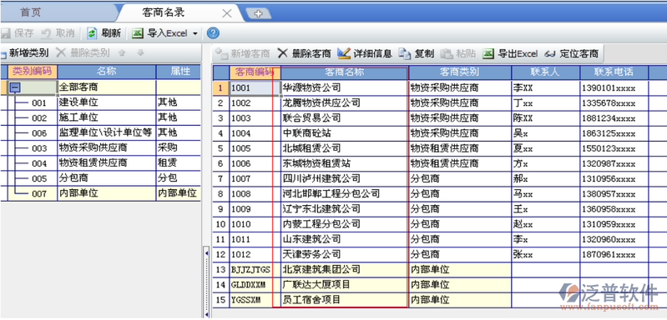Viewport: 667px width, 320px height.
Task: Click 新增类别 add category icon
Action: [3, 54]
